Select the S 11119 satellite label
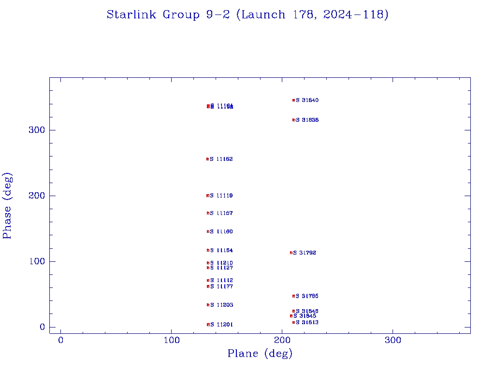This screenshot has height=371, width=495. [x=221, y=196]
